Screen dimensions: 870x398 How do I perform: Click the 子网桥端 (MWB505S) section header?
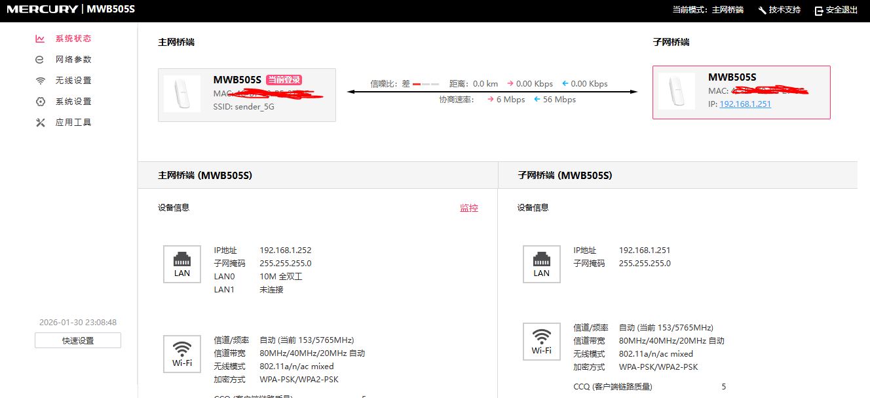tap(565, 176)
